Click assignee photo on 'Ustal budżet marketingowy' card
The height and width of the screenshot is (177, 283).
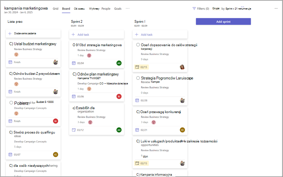[x=55, y=62]
